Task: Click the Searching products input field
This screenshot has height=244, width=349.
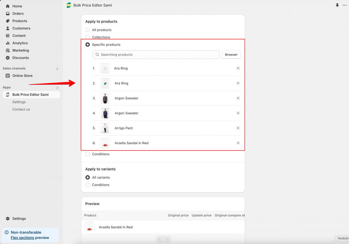Action: coord(156,55)
